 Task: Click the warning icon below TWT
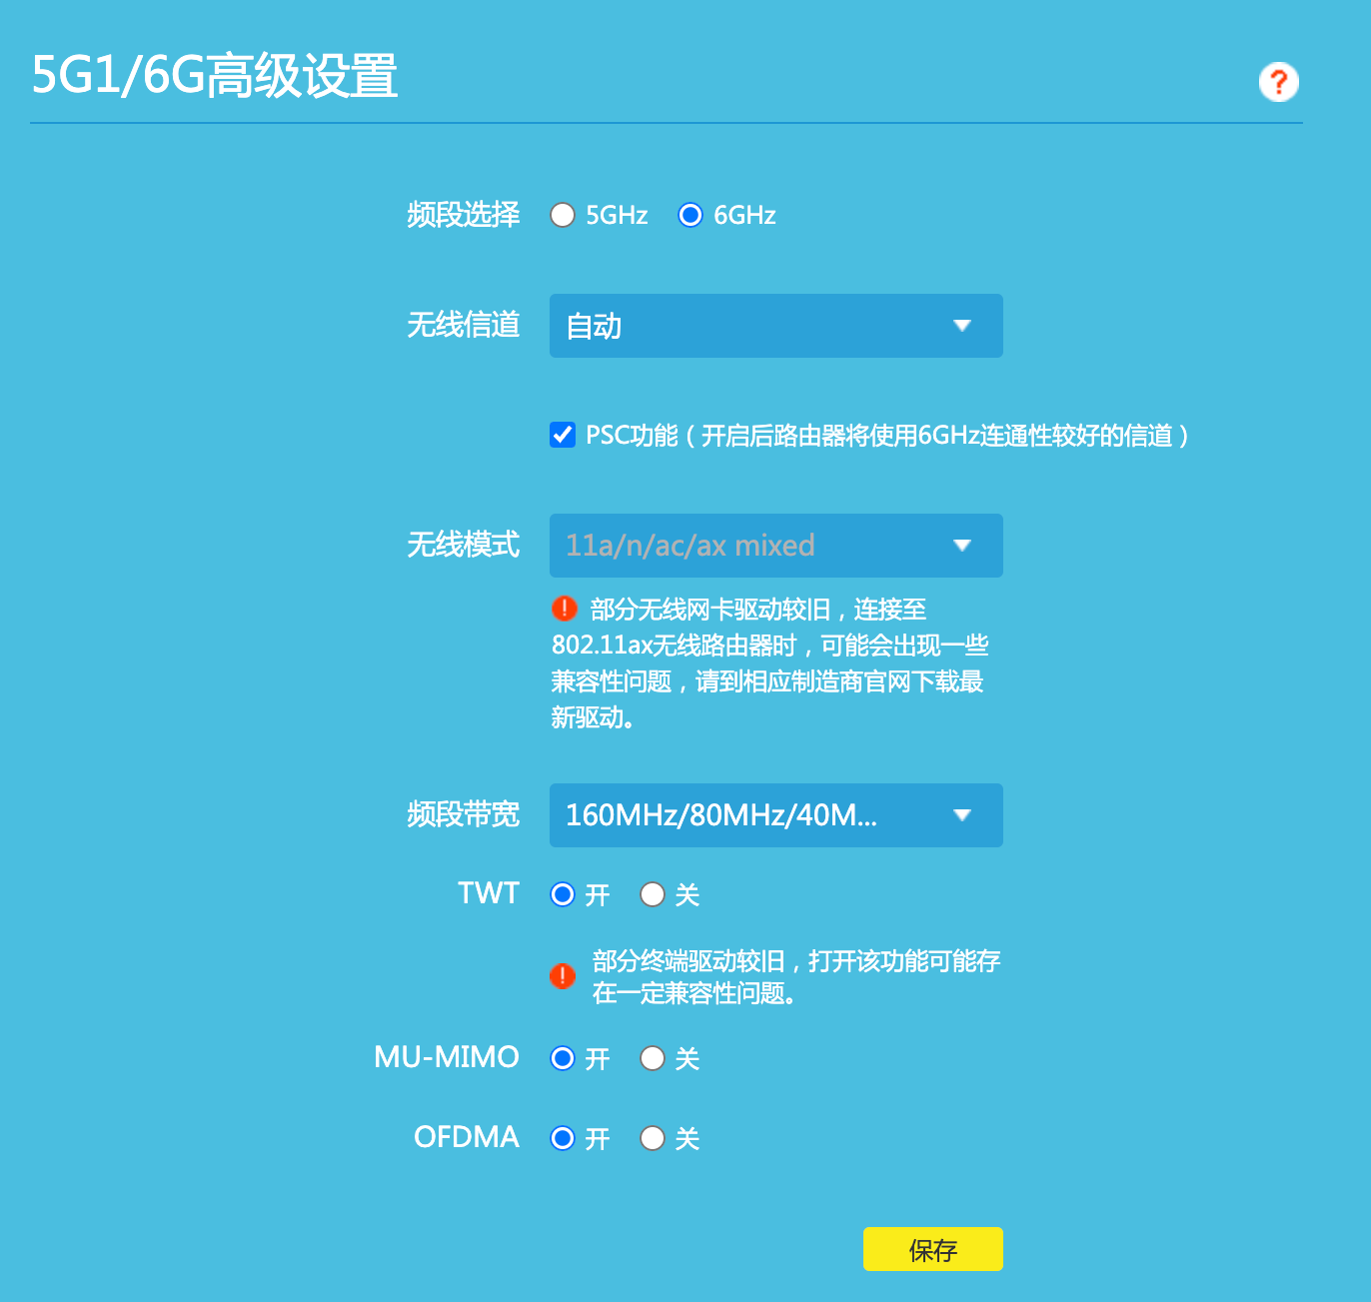pos(563,976)
